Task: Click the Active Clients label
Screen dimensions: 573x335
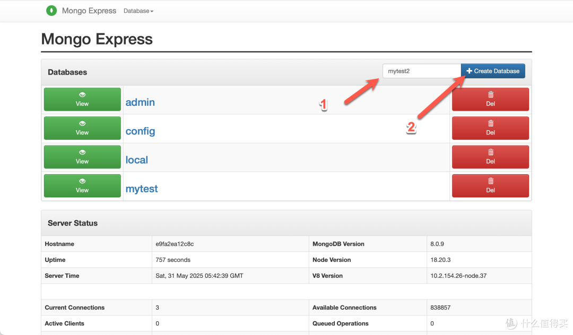Action: click(x=64, y=323)
